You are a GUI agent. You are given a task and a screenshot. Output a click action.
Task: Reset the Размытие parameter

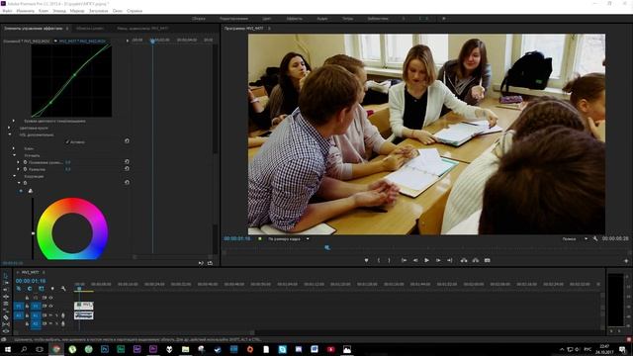pyautogui.click(x=127, y=169)
